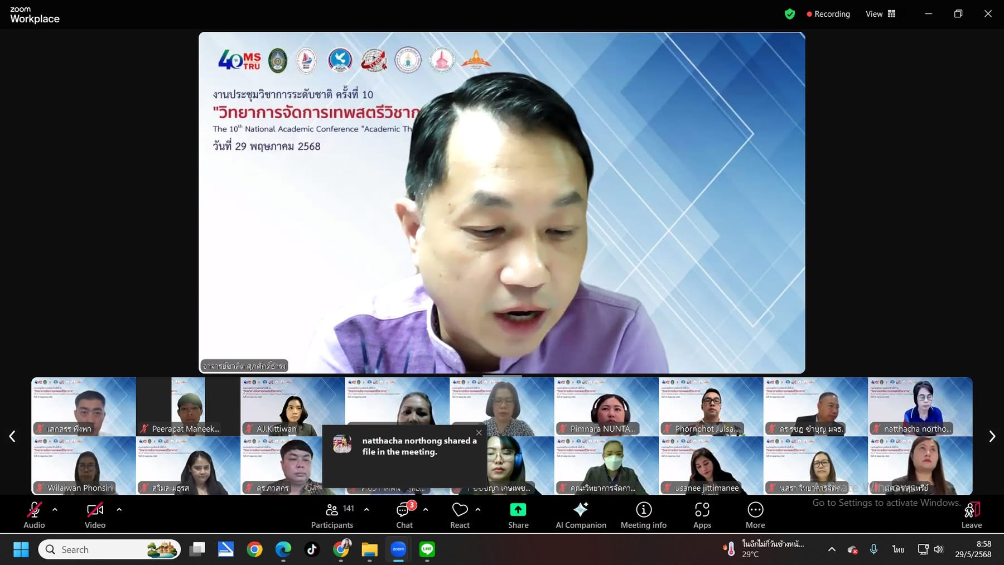Click the encryption shield icon

[789, 14]
